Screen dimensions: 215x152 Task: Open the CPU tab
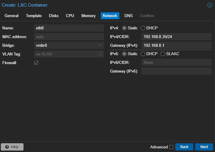(x=70, y=16)
